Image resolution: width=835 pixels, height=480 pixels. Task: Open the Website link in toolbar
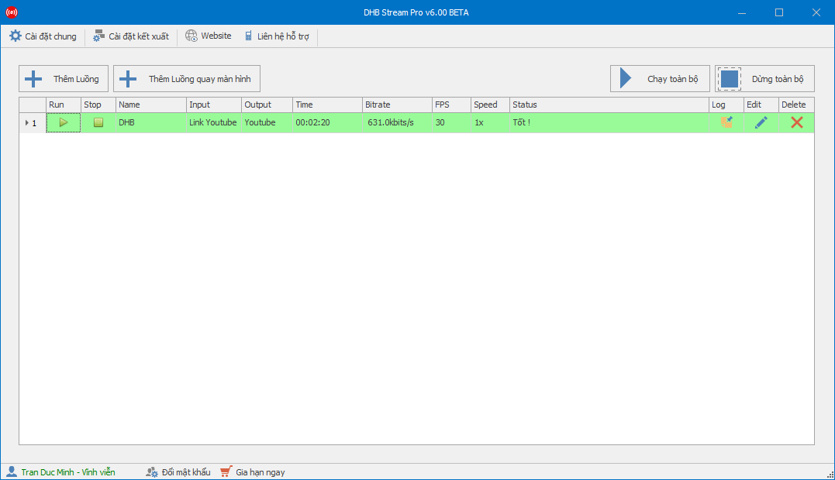(209, 36)
